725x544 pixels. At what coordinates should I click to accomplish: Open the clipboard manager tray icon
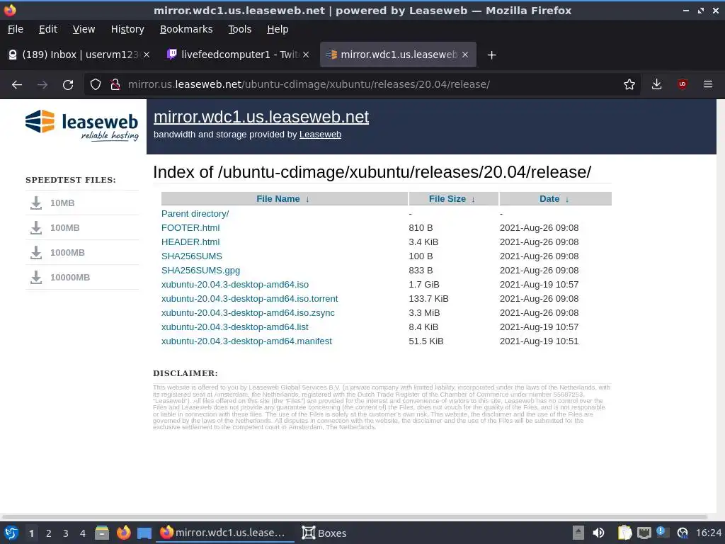click(624, 533)
